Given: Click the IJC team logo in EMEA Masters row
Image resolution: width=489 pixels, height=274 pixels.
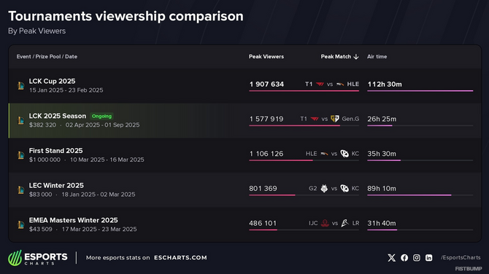Looking at the screenshot, I should click(x=325, y=223).
